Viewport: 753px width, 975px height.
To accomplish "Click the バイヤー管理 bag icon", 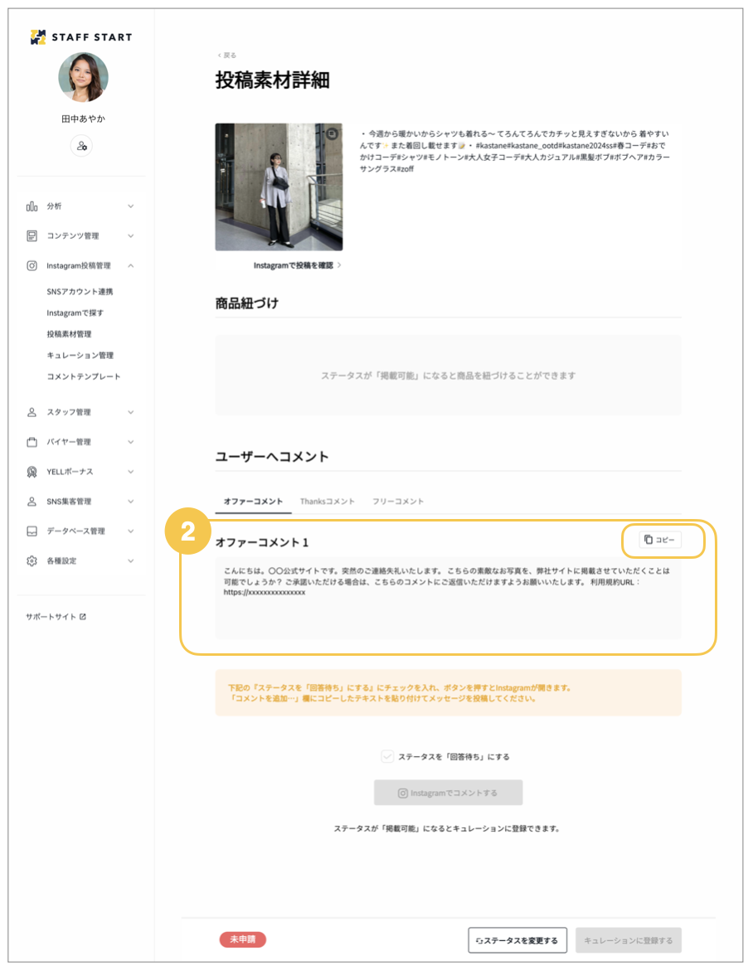I will tap(32, 442).
